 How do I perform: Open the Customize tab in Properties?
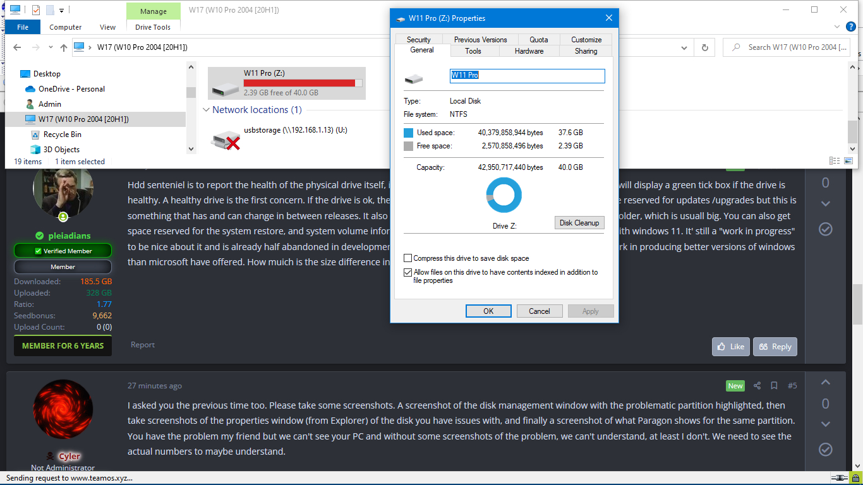(x=586, y=39)
